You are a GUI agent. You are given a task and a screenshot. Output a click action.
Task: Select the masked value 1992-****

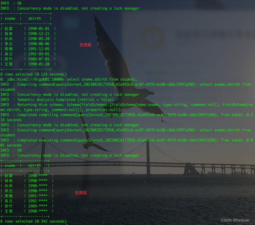38,201
